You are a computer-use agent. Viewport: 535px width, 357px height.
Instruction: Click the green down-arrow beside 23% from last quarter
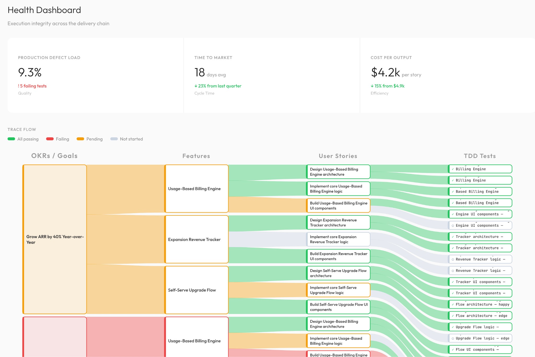[x=196, y=86]
